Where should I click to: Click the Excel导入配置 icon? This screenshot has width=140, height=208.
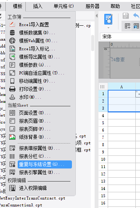pyautogui.click(x=12, y=25)
